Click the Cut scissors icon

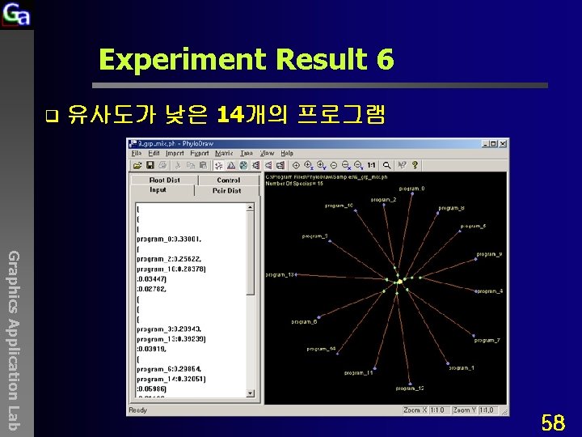(178, 165)
